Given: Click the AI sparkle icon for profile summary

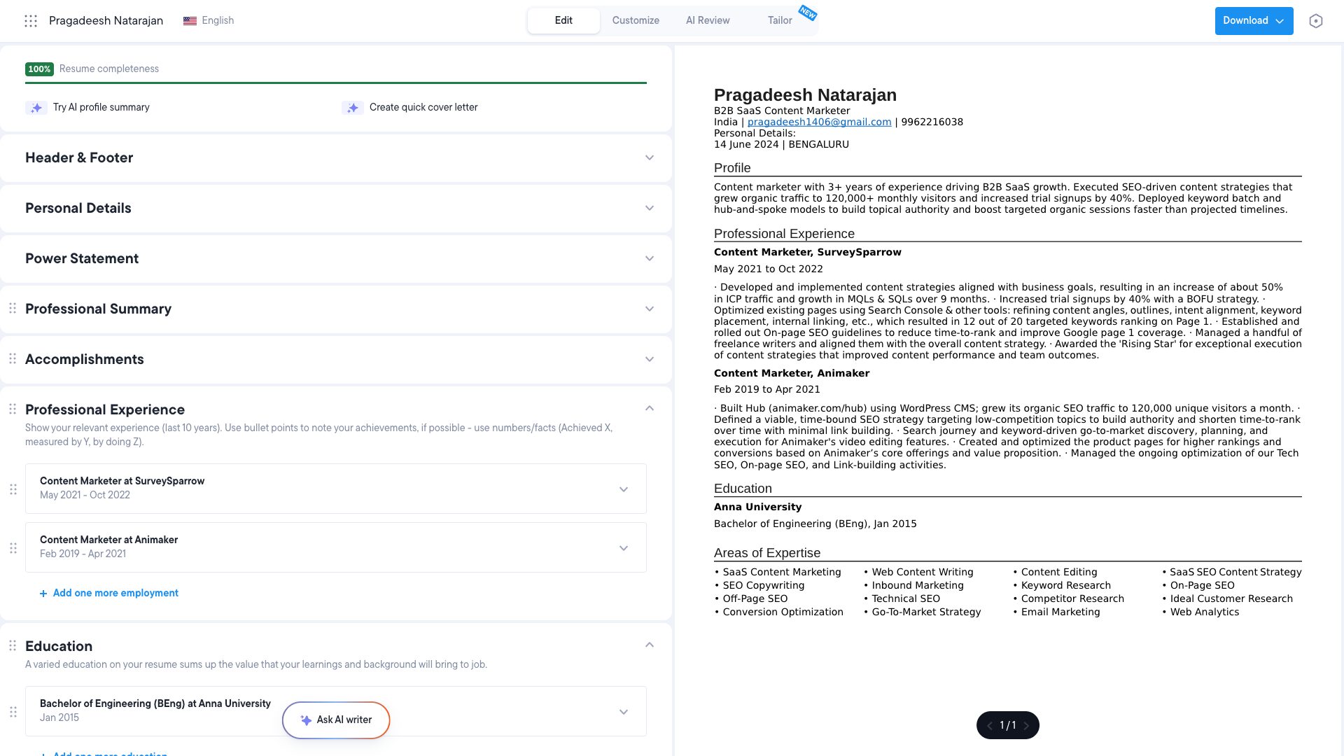Looking at the screenshot, I should pyautogui.click(x=36, y=108).
